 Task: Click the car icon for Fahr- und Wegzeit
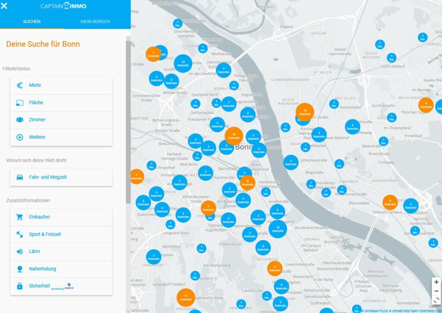point(19,177)
